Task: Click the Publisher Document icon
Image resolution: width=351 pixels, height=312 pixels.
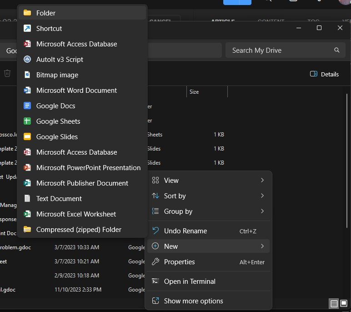Action: (27, 183)
